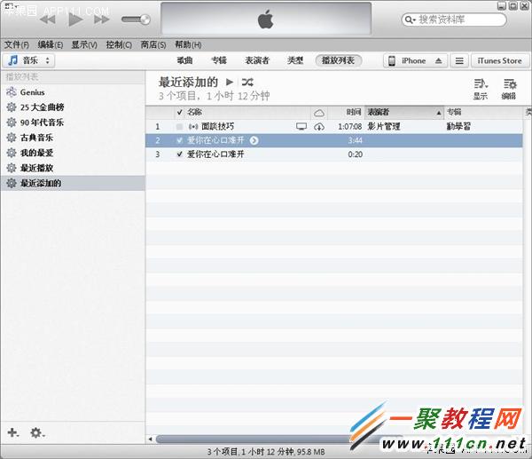This screenshot has height=459, width=532.
Task: Toggle the checkbox of the 0:20 track
Action: pos(179,154)
